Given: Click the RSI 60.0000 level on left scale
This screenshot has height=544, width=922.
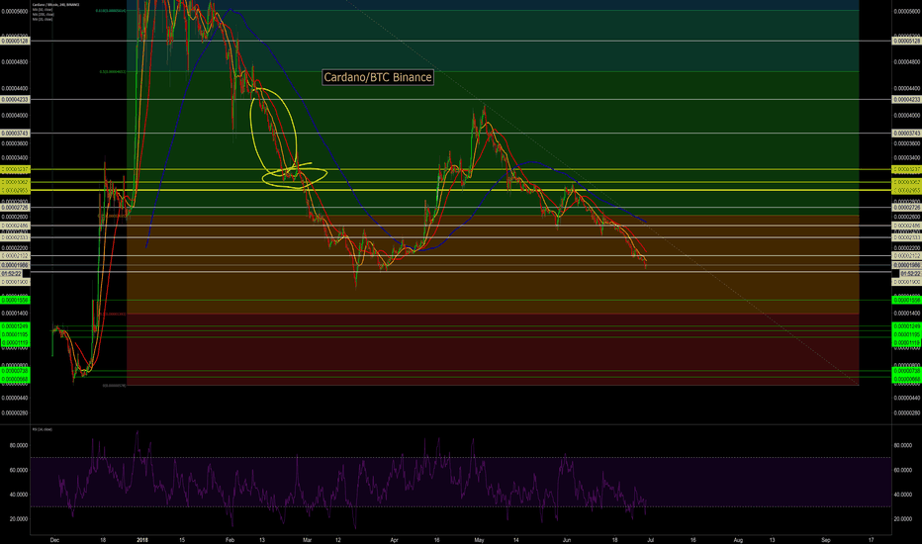Looking at the screenshot, I should click(19, 471).
